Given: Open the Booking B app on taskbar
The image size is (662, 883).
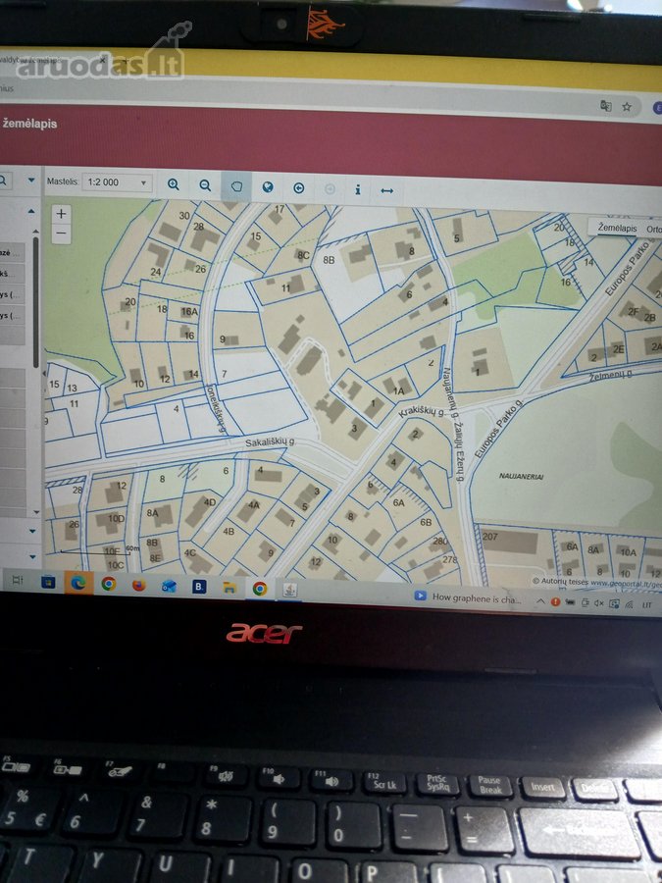Looking at the screenshot, I should [199, 587].
